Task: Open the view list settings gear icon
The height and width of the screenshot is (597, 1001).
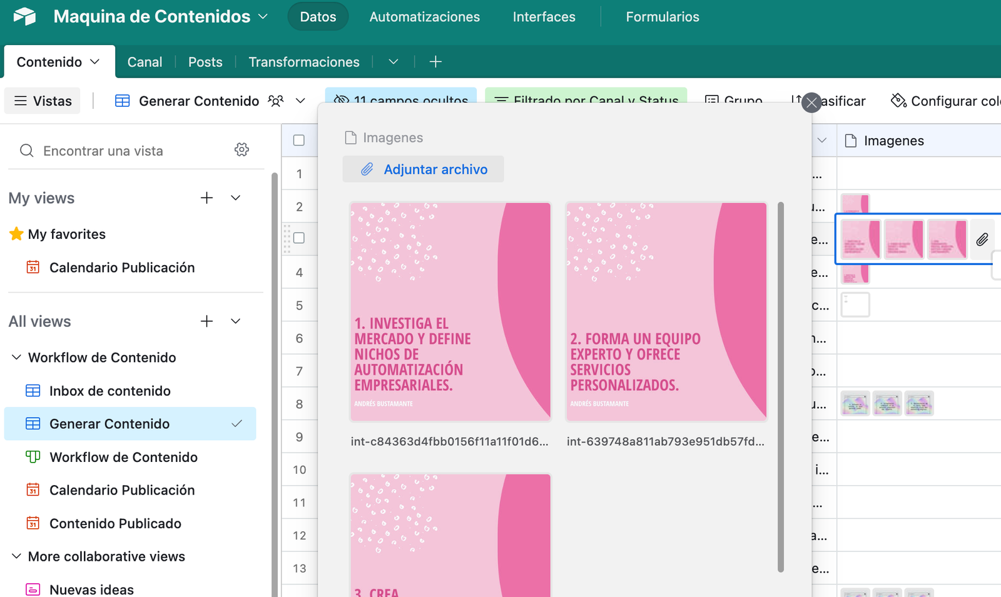Action: coord(242,149)
